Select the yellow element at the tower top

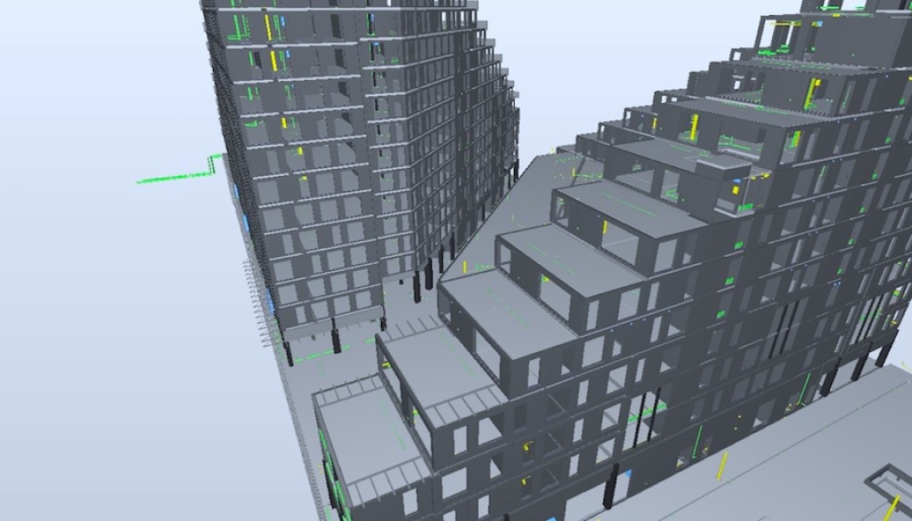coord(267,26)
